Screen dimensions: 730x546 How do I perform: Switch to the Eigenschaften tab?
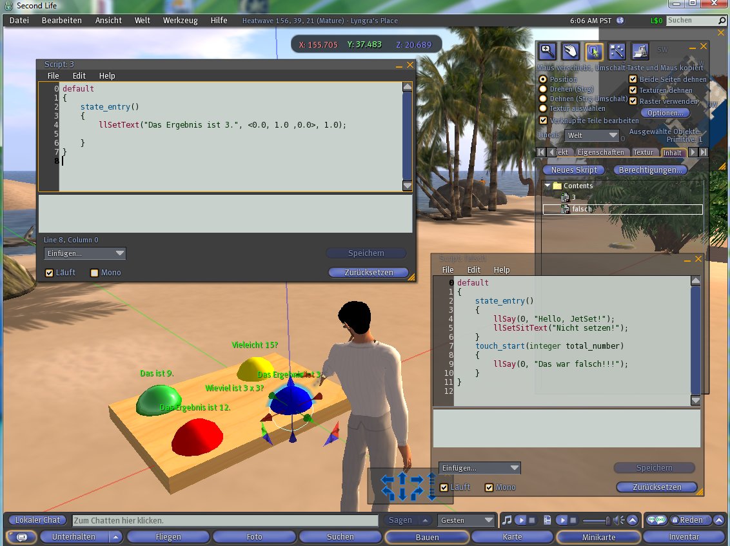[600, 152]
